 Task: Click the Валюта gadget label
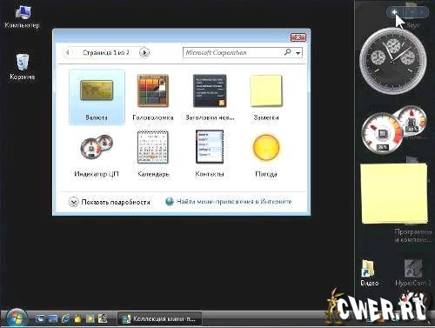(x=97, y=117)
